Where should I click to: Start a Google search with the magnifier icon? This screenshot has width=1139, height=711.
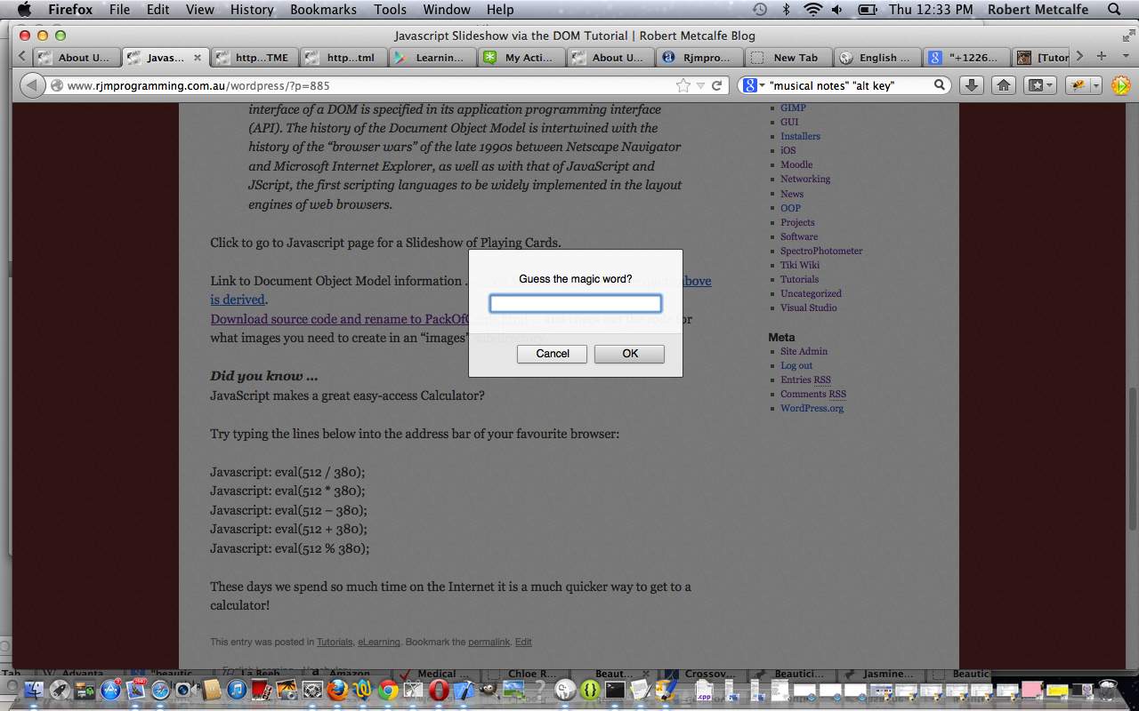click(x=941, y=84)
